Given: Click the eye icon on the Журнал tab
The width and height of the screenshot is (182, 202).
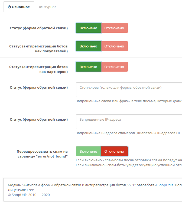Looking at the screenshot, I should [x=41, y=7].
